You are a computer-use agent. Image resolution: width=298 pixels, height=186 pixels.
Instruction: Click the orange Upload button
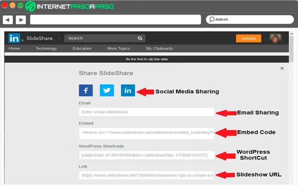[248, 38]
